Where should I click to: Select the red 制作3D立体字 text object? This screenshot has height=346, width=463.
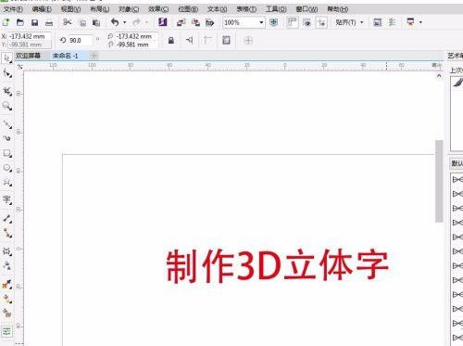click(x=277, y=266)
